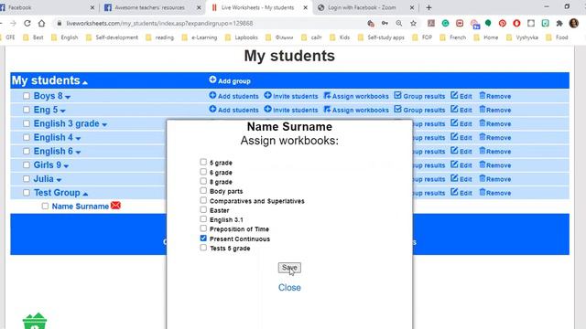The image size is (586, 329).
Task: Tick Comparatives and Superlatives checkbox
Action: [203, 200]
